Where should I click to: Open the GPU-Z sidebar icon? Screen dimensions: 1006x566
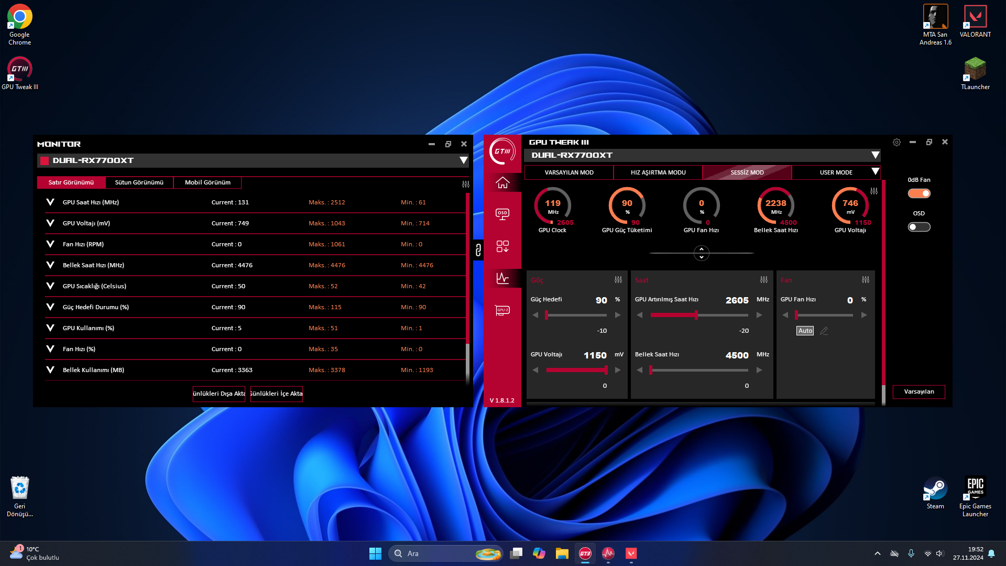502,311
